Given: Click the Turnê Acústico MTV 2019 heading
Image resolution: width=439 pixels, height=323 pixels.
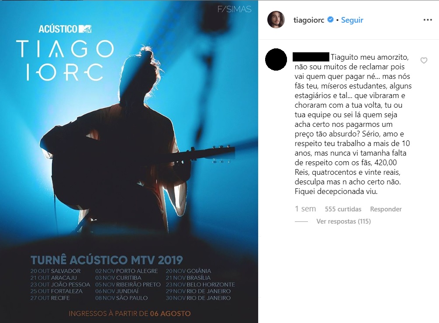Looking at the screenshot, I should (x=107, y=260).
